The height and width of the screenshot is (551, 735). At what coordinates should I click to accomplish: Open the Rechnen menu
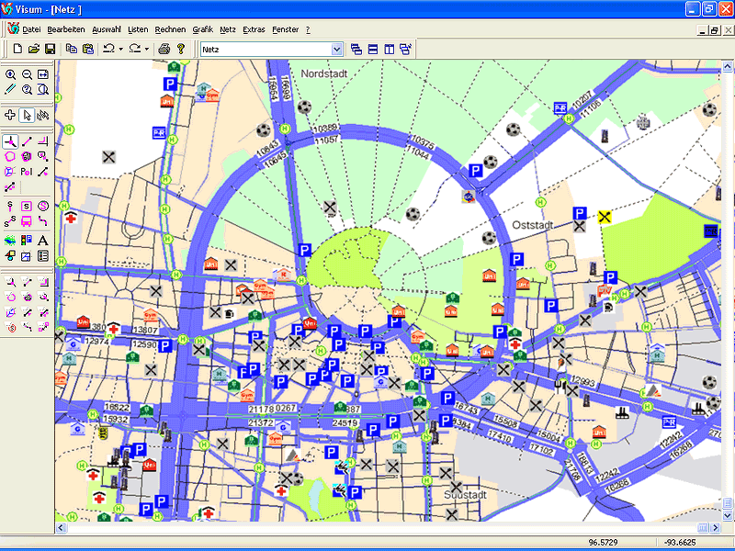(x=170, y=29)
